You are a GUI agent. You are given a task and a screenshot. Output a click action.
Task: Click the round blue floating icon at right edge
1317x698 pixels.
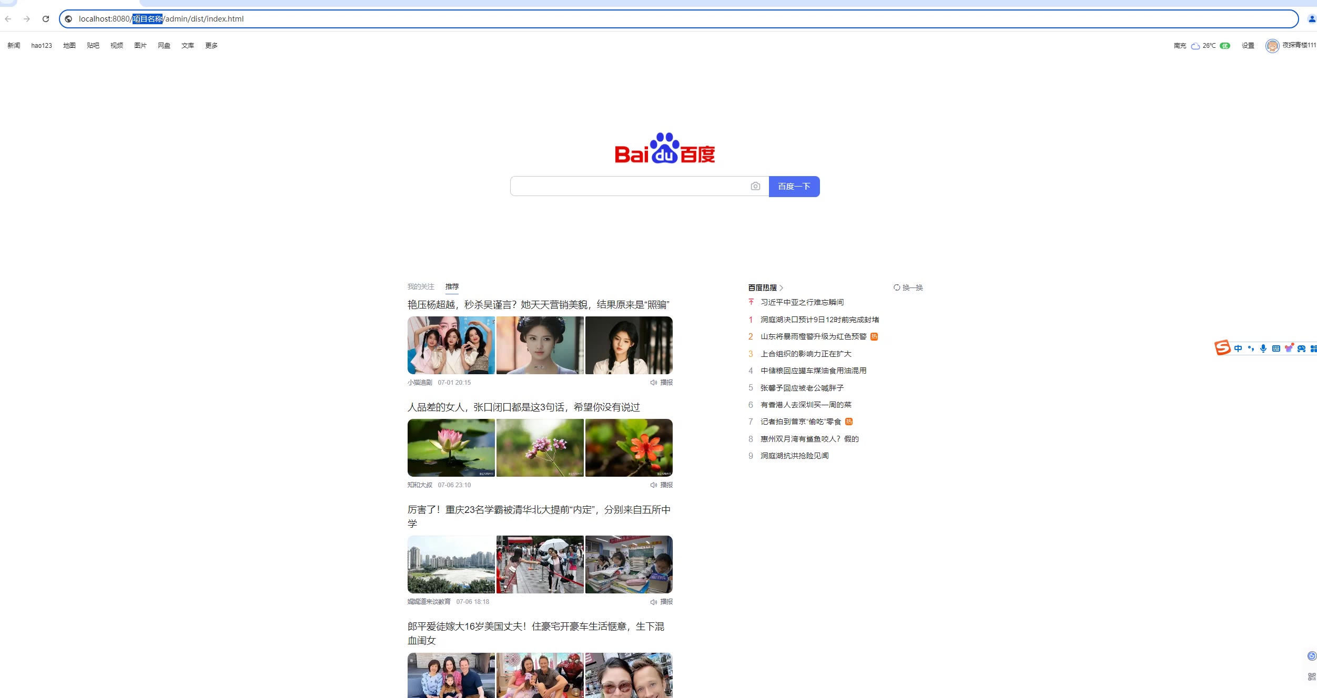click(x=1312, y=655)
